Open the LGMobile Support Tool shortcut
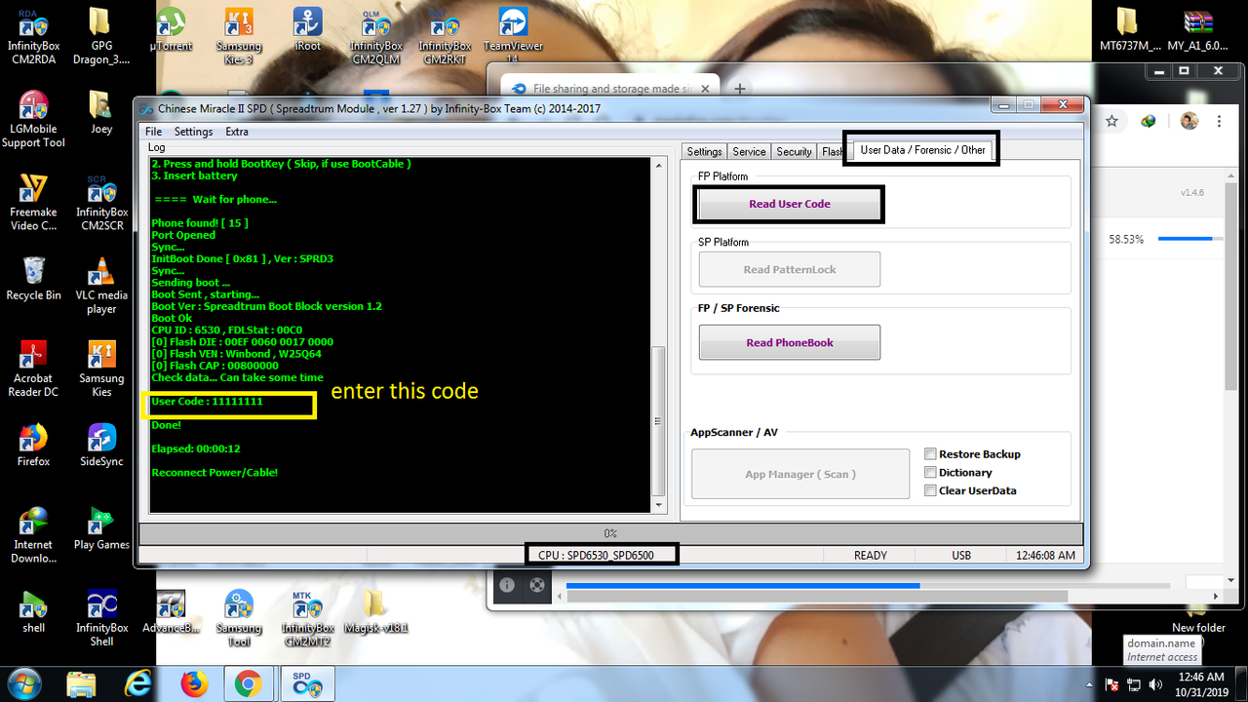Screen dimensions: 1248x702 (33, 119)
